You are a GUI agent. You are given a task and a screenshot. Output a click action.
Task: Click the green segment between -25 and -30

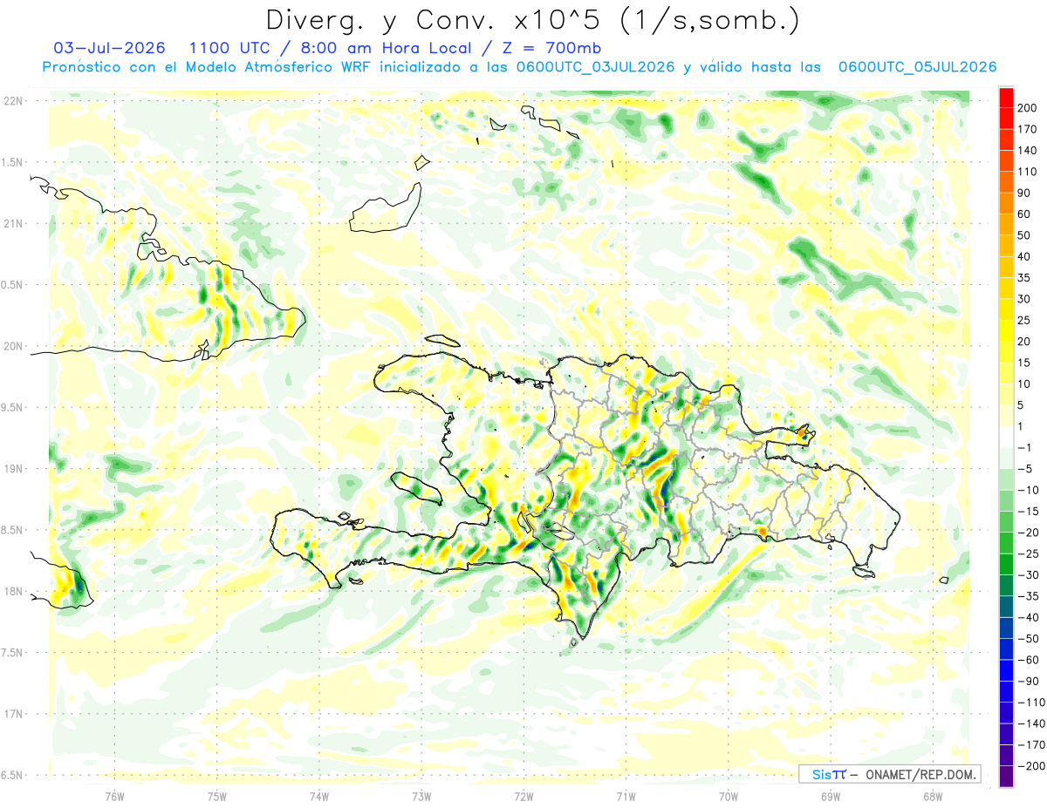pos(1006,564)
